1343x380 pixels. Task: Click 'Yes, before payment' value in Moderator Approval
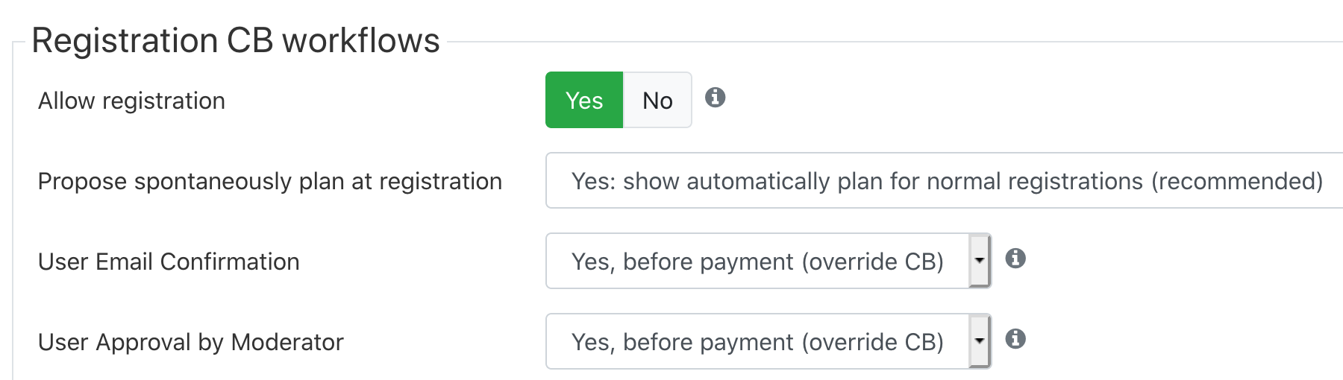pos(757,342)
